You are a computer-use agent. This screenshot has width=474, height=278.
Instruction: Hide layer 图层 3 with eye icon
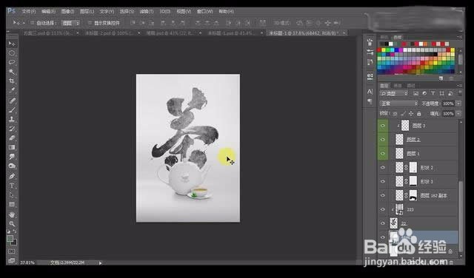(x=383, y=126)
